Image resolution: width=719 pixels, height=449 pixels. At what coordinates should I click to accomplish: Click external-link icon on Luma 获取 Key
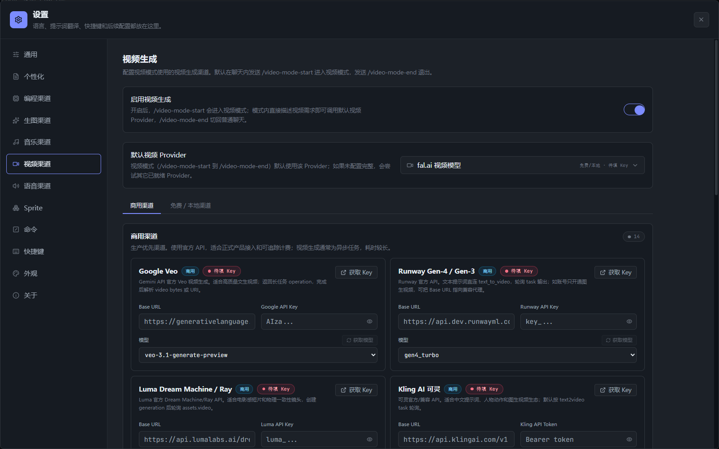[x=343, y=390]
